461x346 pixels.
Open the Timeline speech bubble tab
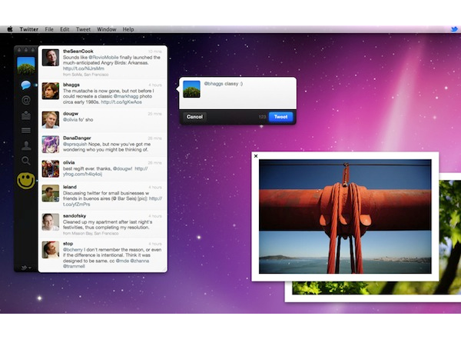[x=26, y=85]
